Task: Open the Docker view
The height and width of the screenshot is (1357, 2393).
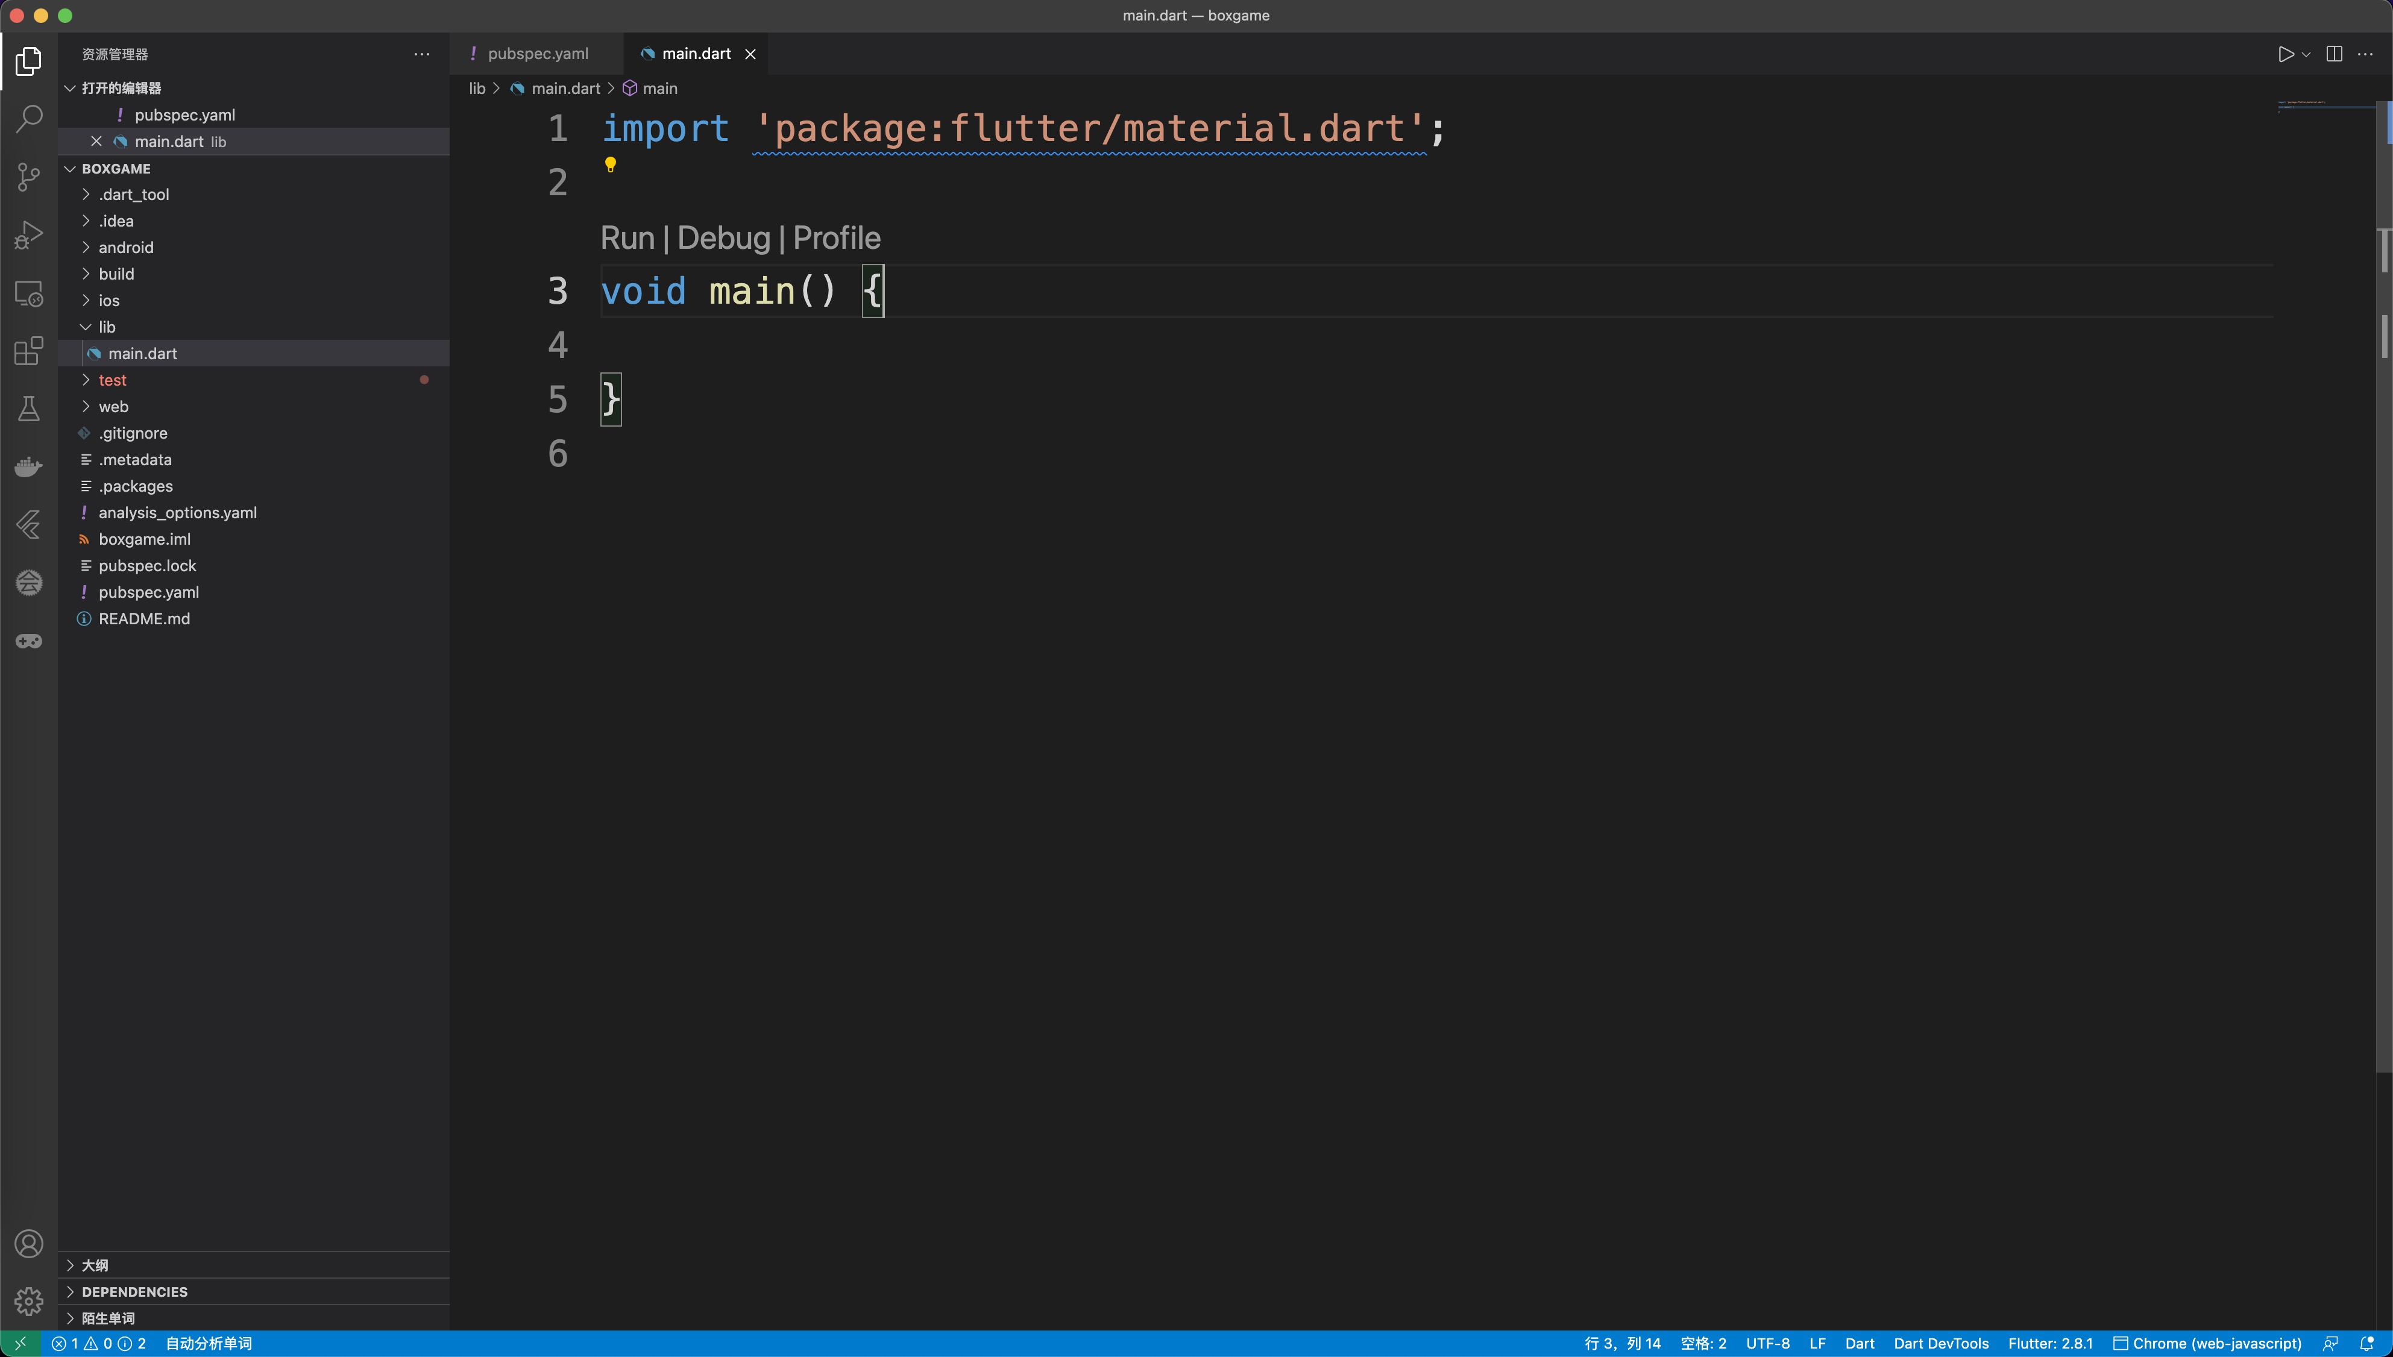Action: pos(29,467)
